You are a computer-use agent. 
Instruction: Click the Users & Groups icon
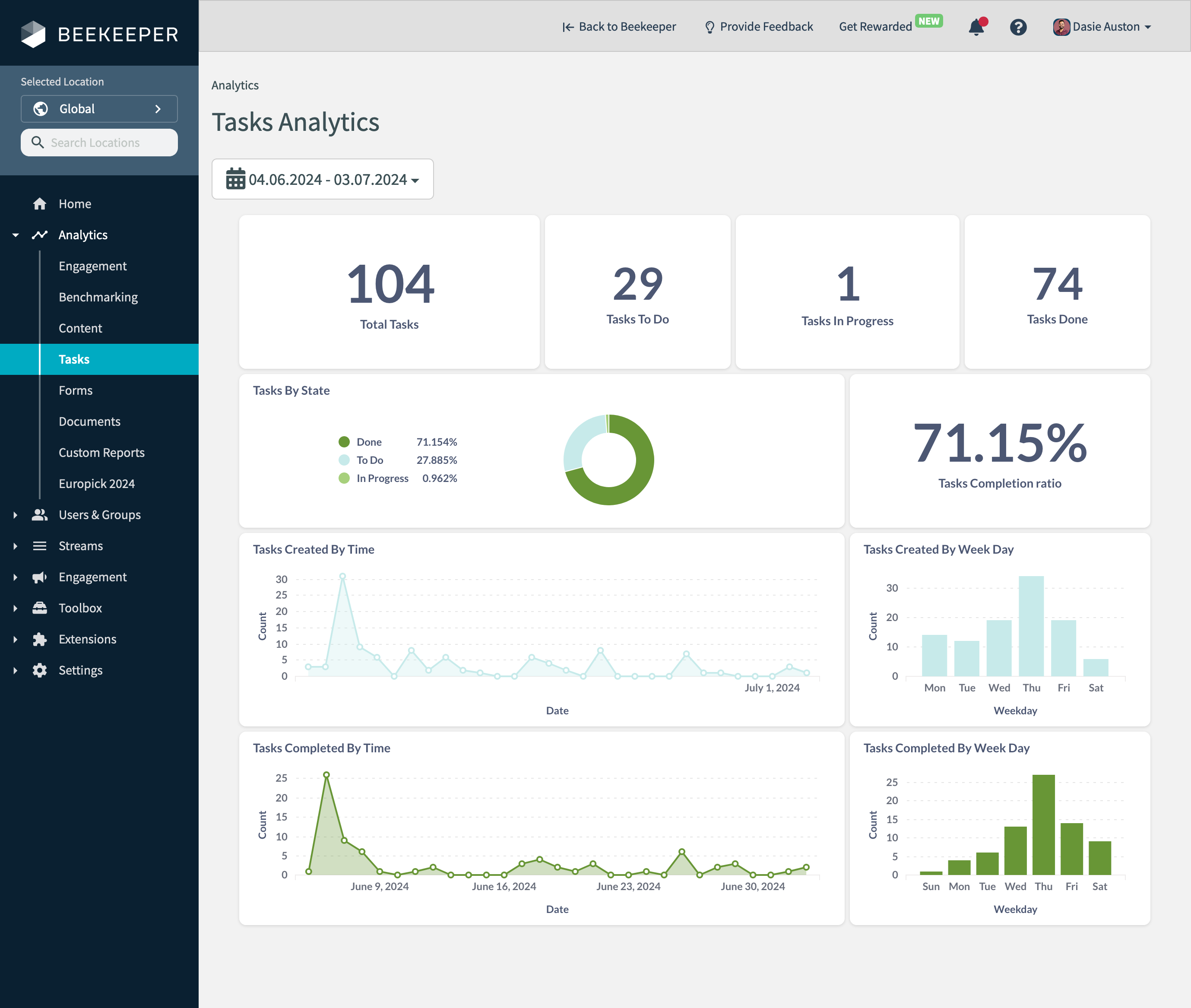39,514
